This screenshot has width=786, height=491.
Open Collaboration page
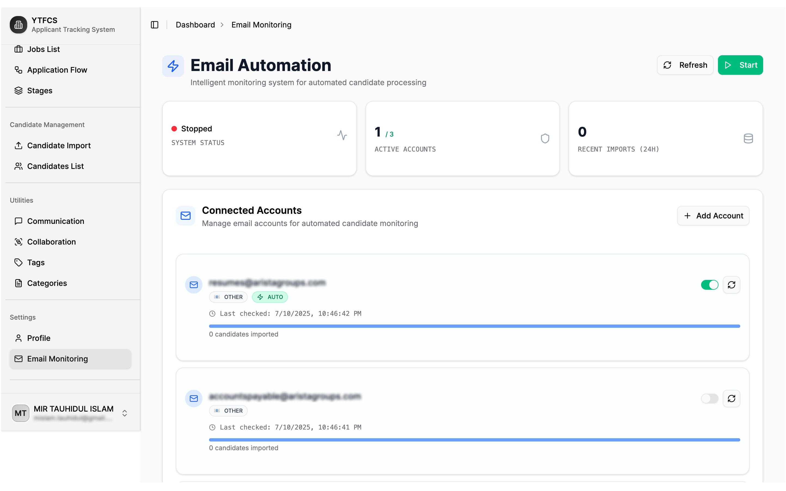(70, 242)
